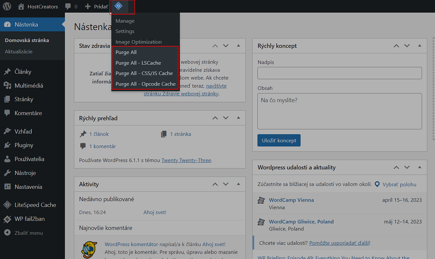This screenshot has height=259, width=435.
Task: Open Pomôžte usporiadať ďalší link
Action: 339,243
